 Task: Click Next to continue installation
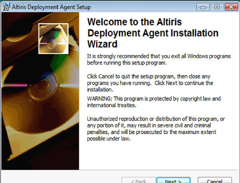pos(174,180)
